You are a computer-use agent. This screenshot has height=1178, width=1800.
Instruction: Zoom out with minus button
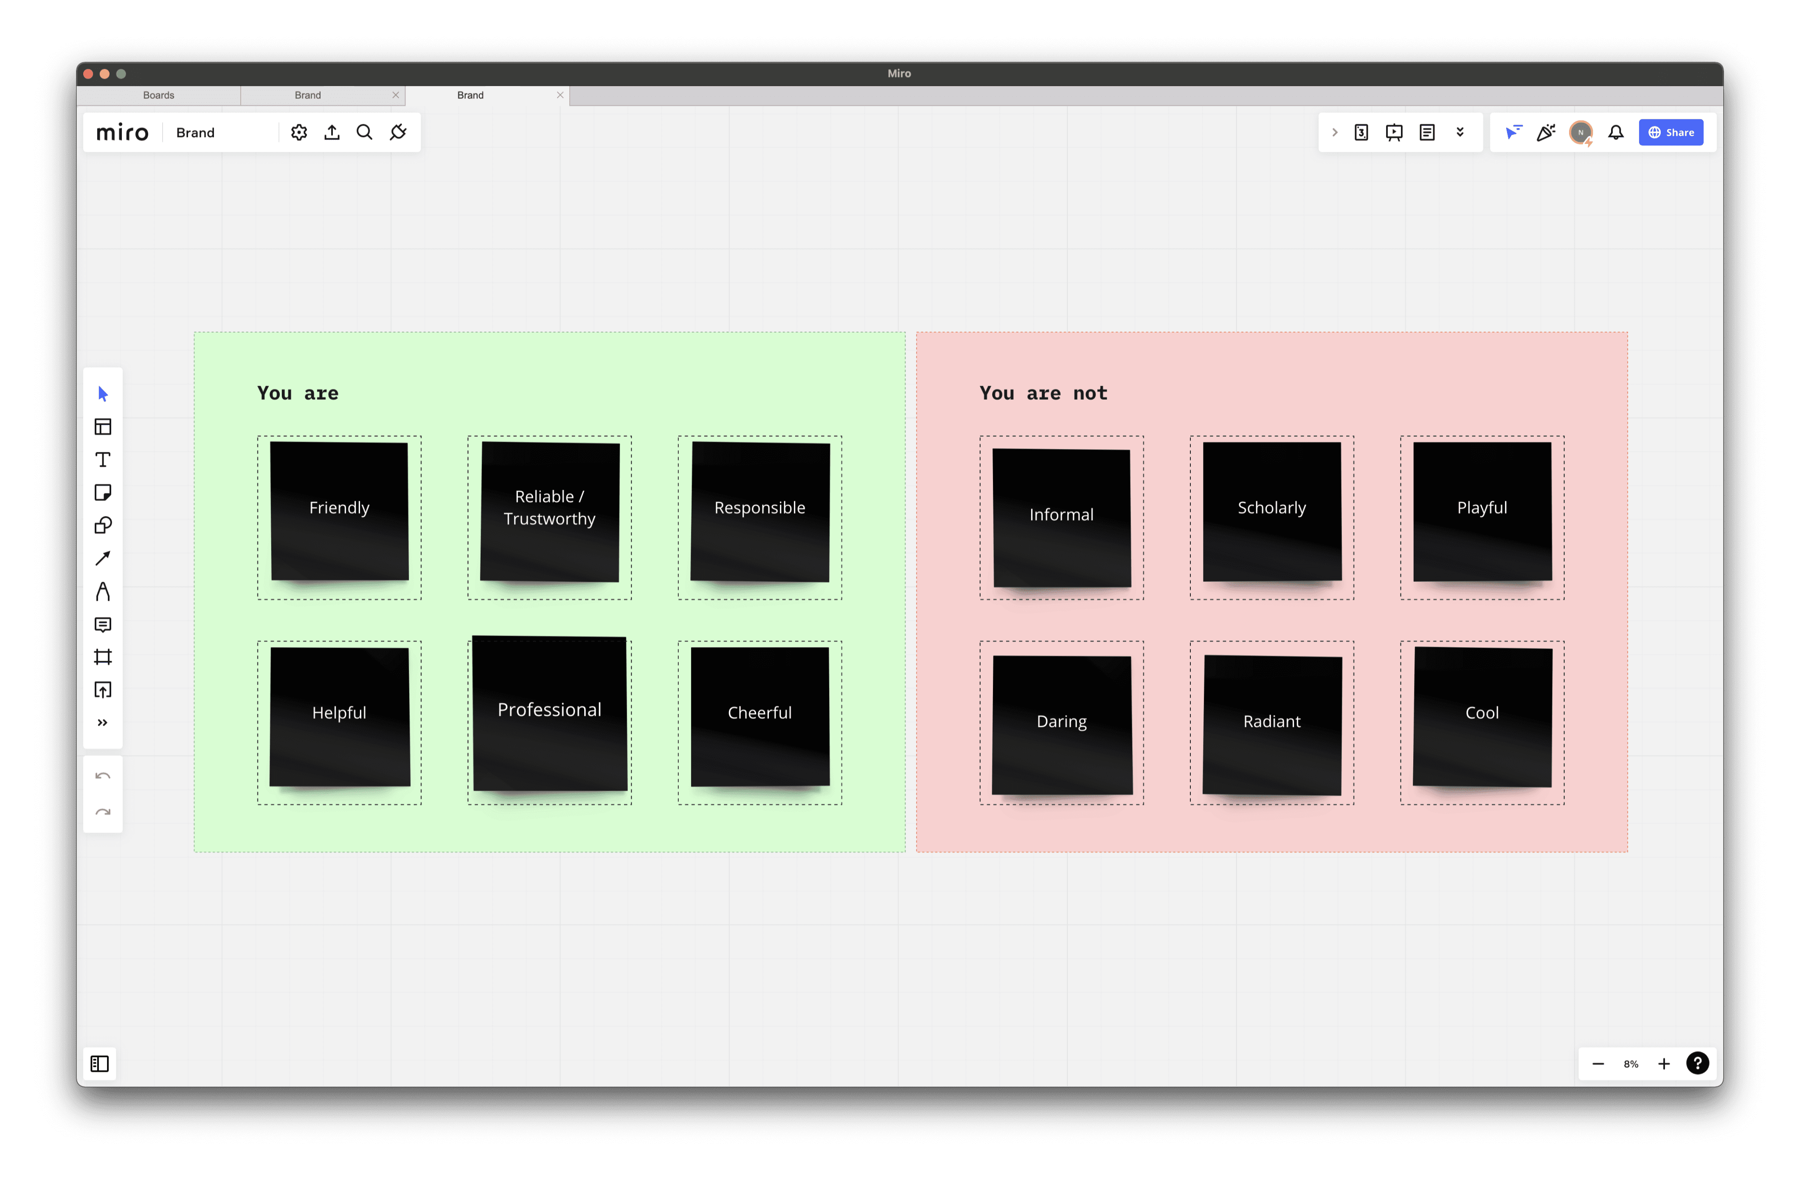[x=1598, y=1065]
